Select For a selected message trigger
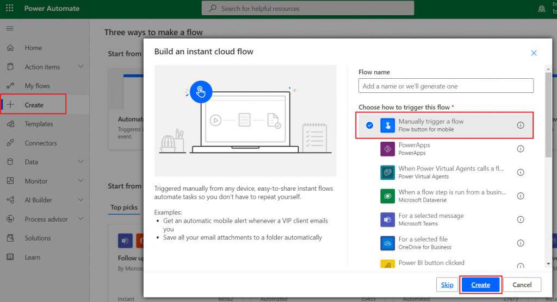Screen dimensions: 557x302 (445, 219)
